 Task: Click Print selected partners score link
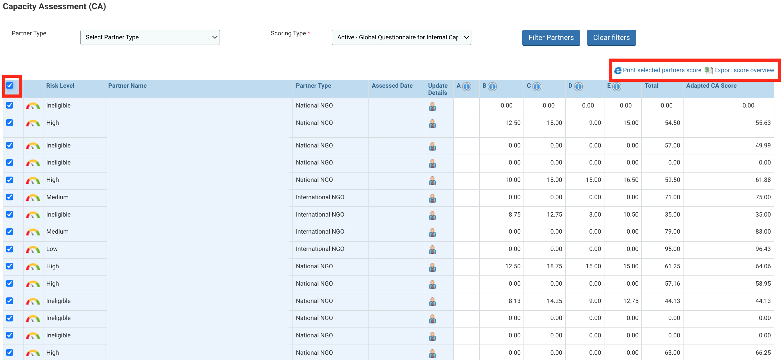coord(662,70)
